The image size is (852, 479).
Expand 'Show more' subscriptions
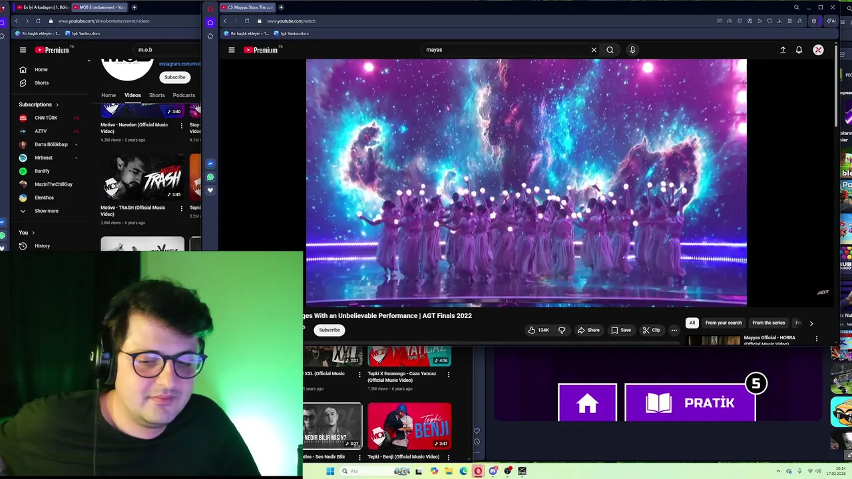pos(46,211)
